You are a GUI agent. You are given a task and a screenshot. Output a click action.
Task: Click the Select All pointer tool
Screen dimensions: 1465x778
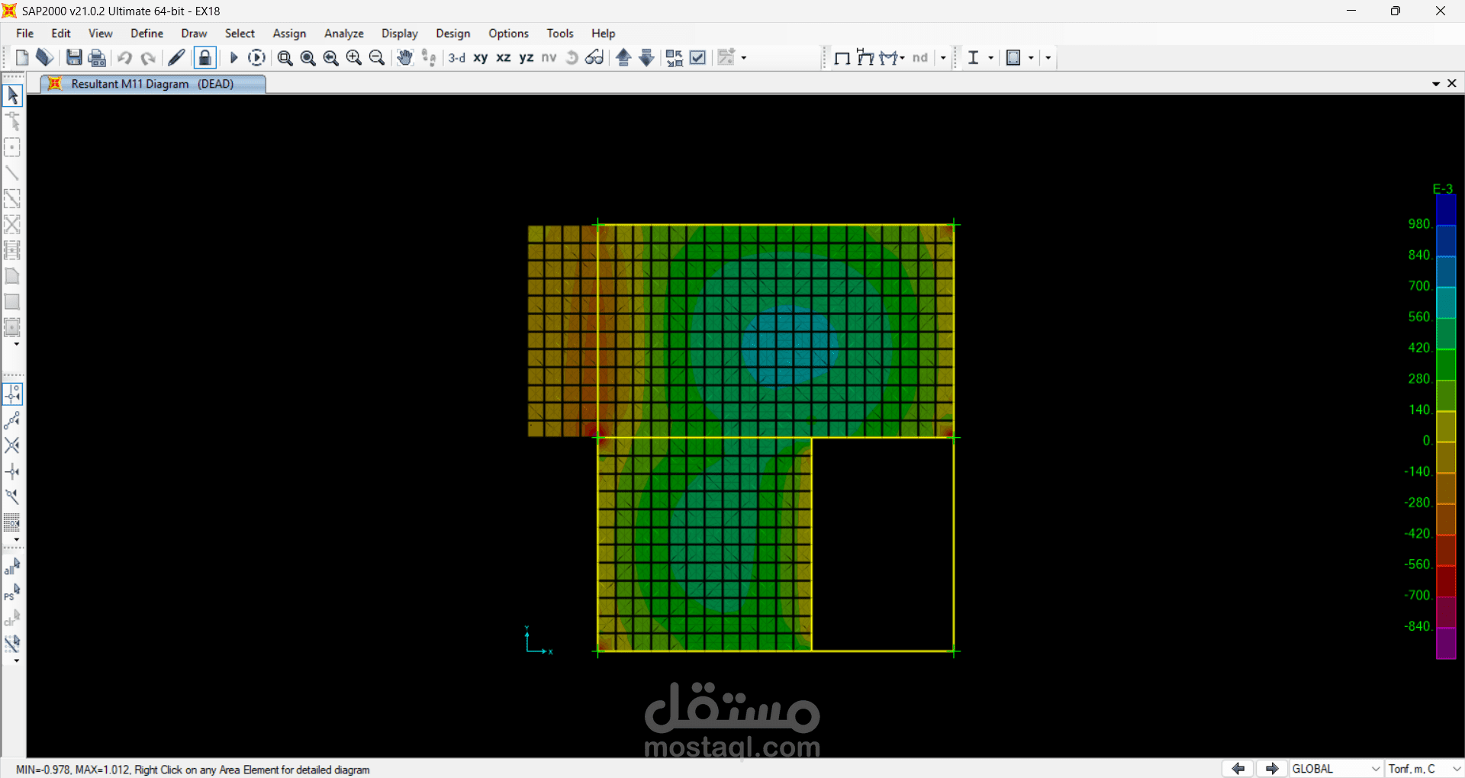12,567
